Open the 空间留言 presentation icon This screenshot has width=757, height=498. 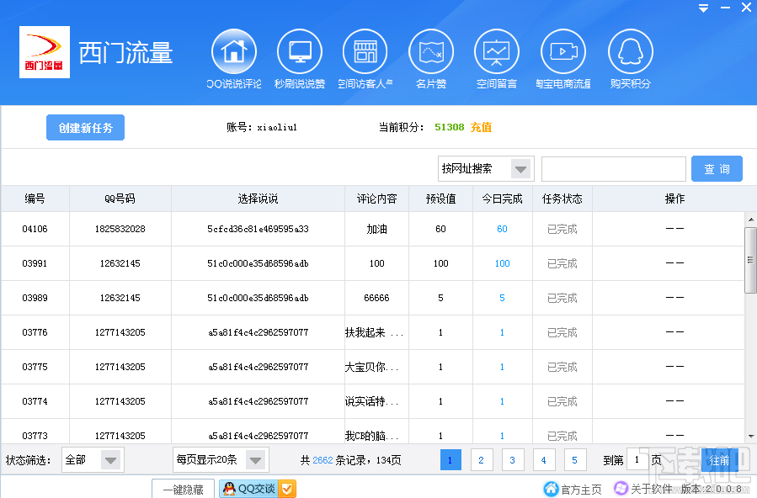[x=496, y=51]
